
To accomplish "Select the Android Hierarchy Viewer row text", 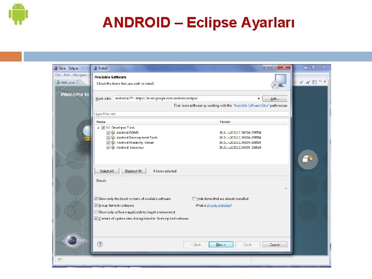I will pos(135,143).
